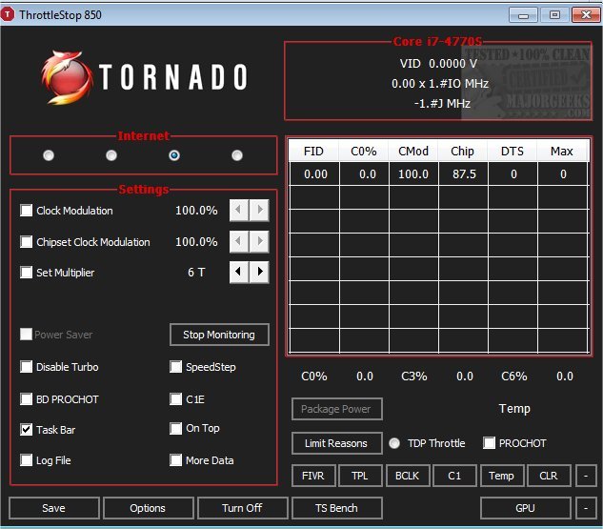Select the second Internet profile radio button
This screenshot has height=529, width=603.
pyautogui.click(x=111, y=155)
